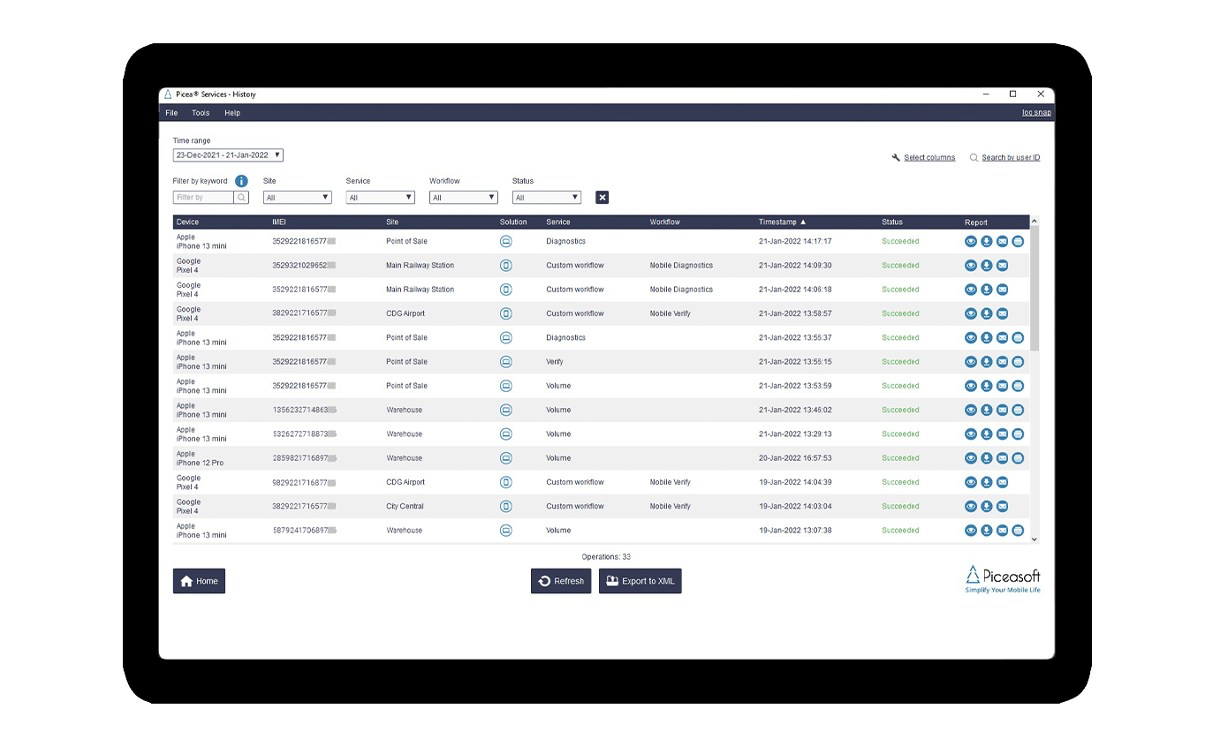
Task: Sort table by Solution column header
Action: coord(513,222)
